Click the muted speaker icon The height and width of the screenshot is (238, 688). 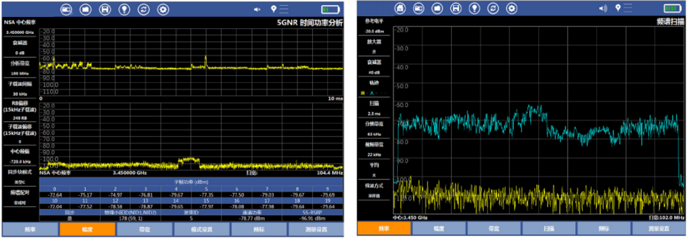pos(258,9)
